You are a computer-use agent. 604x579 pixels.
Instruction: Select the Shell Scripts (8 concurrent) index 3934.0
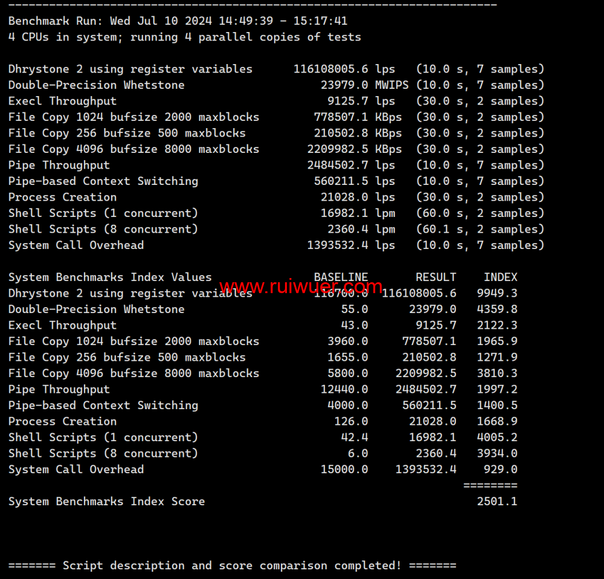click(x=496, y=453)
